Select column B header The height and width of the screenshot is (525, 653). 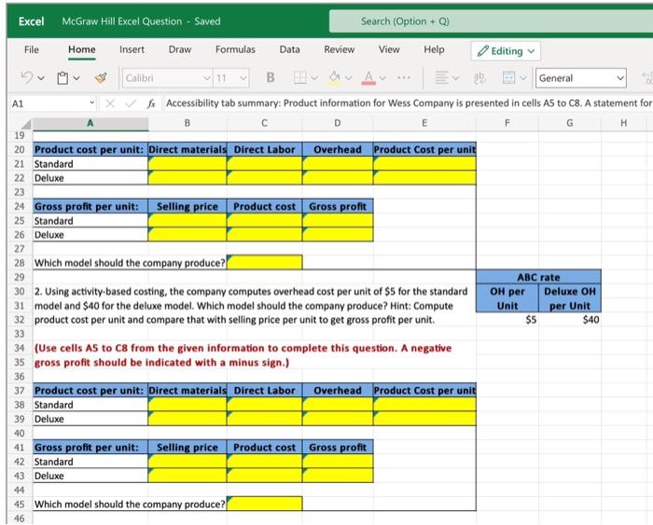188,123
